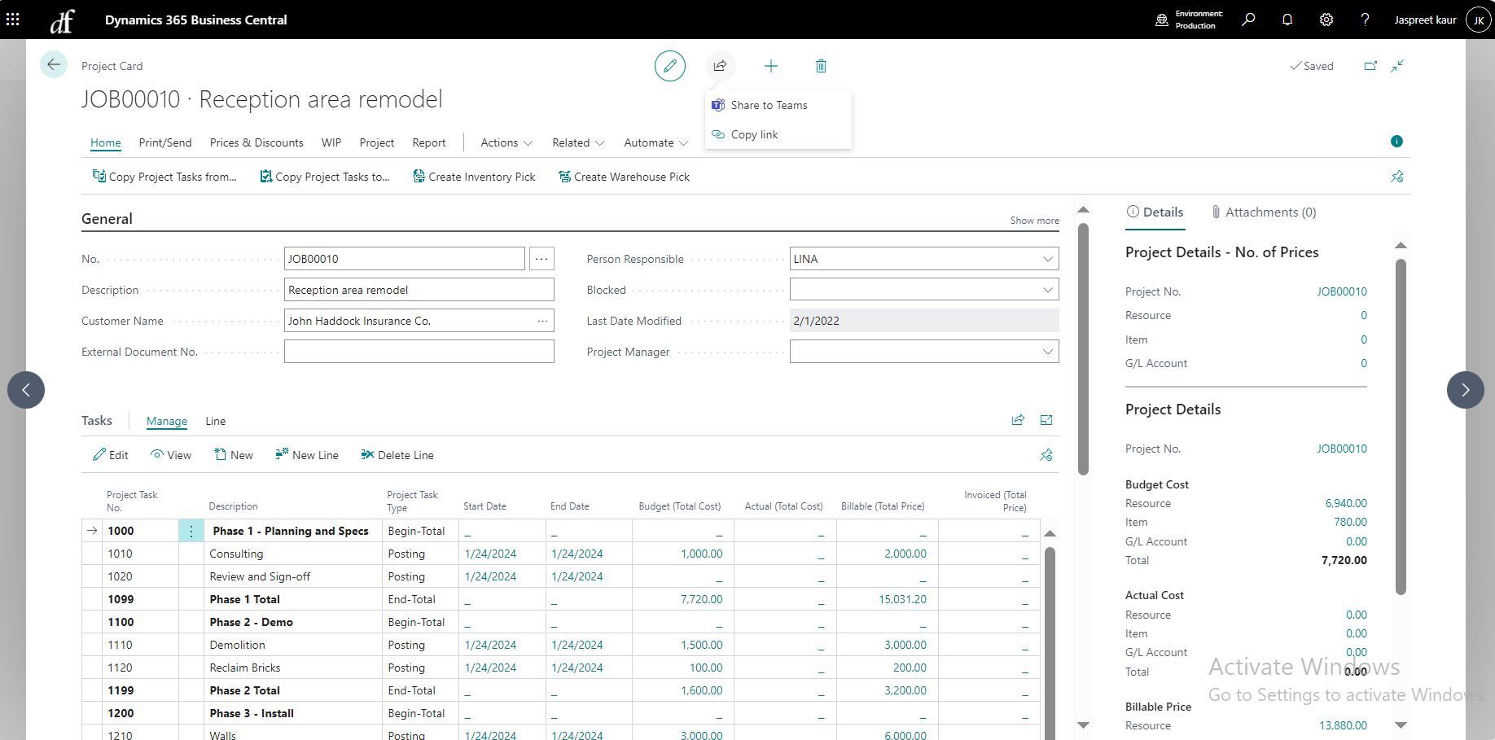The width and height of the screenshot is (1495, 740).
Task: Open the Blocked dropdown
Action: click(1047, 290)
